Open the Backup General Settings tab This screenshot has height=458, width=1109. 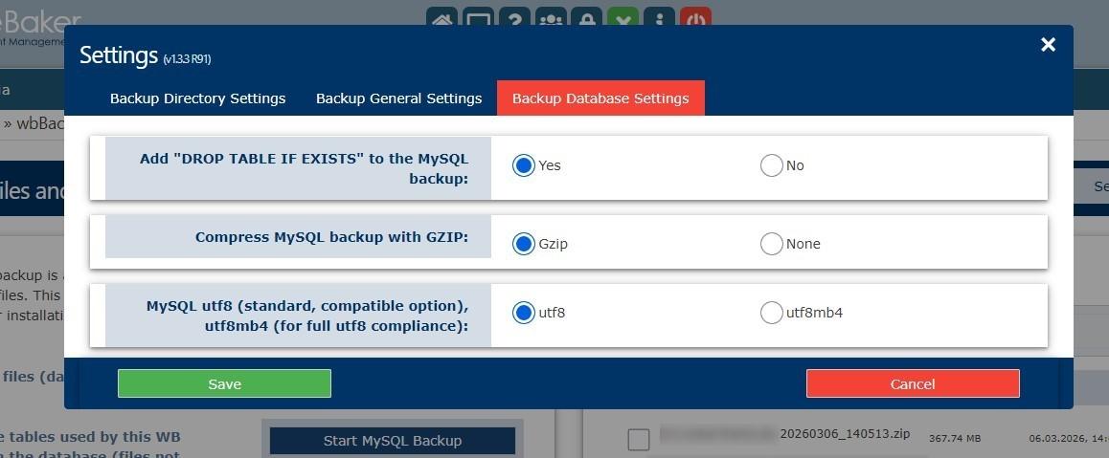(x=398, y=98)
